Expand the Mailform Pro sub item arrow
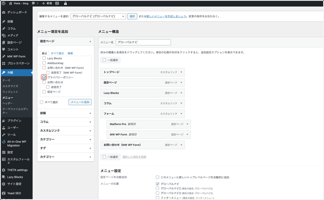Viewport: 324px width, 200px height. tap(187, 124)
